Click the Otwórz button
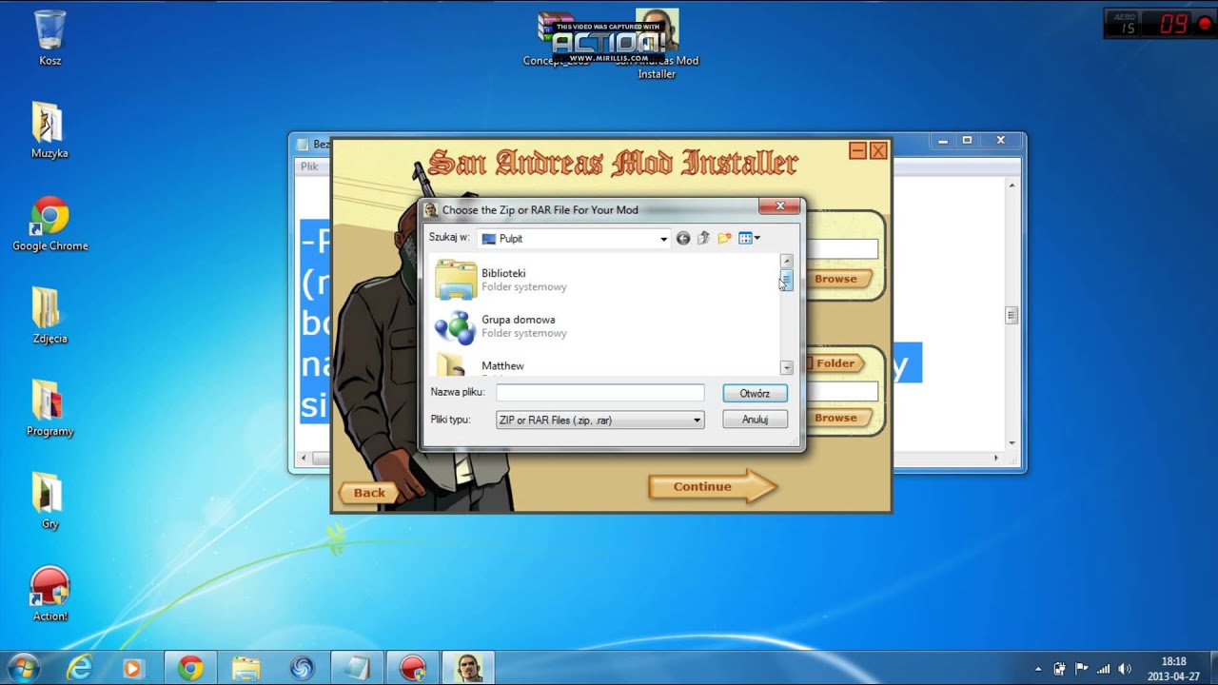This screenshot has height=685, width=1218. [755, 393]
